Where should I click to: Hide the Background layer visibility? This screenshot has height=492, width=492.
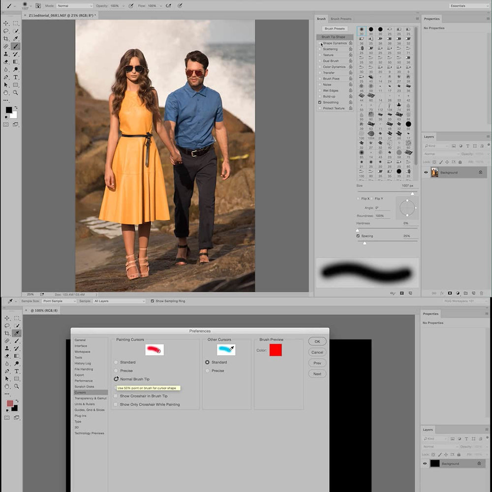click(x=426, y=172)
